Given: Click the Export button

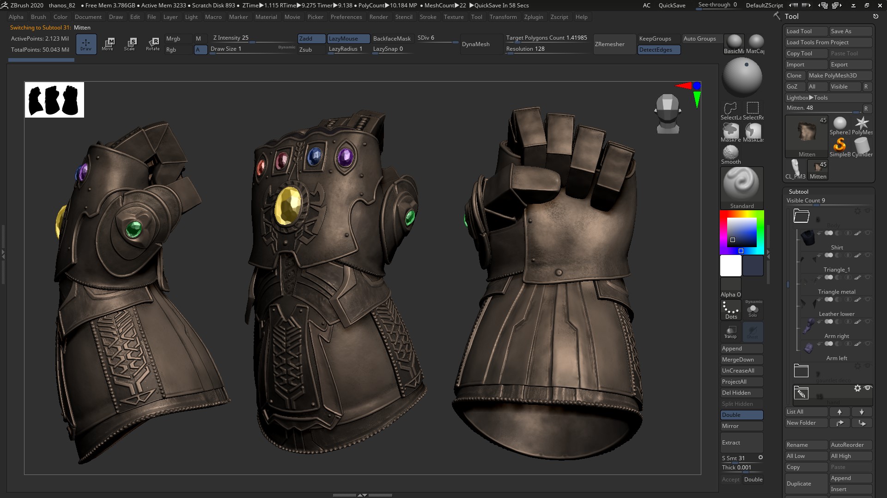Looking at the screenshot, I should click(851, 65).
